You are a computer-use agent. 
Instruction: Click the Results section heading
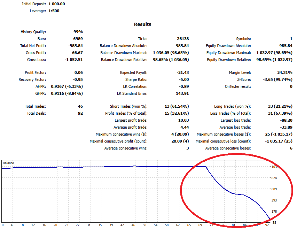(x=142, y=24)
